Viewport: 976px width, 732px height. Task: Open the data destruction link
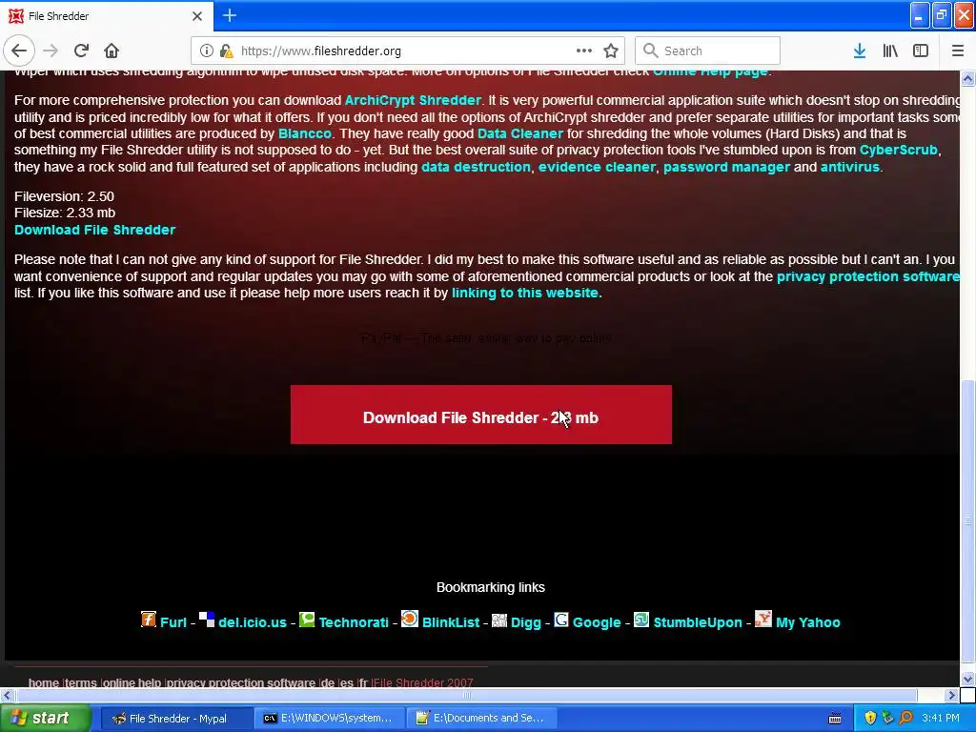[x=477, y=167]
